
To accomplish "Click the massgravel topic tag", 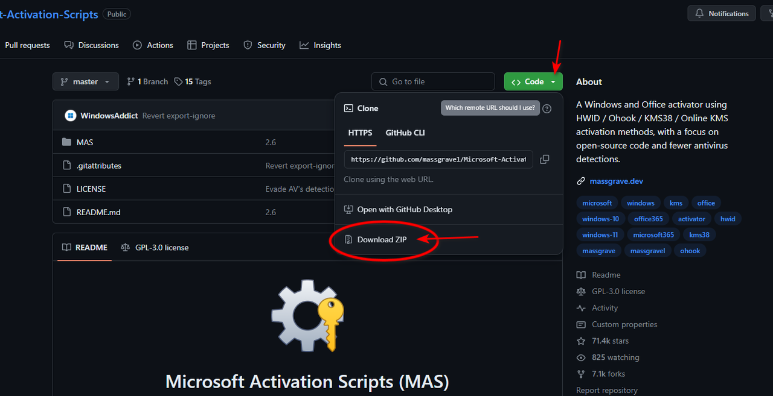I will click(x=647, y=251).
